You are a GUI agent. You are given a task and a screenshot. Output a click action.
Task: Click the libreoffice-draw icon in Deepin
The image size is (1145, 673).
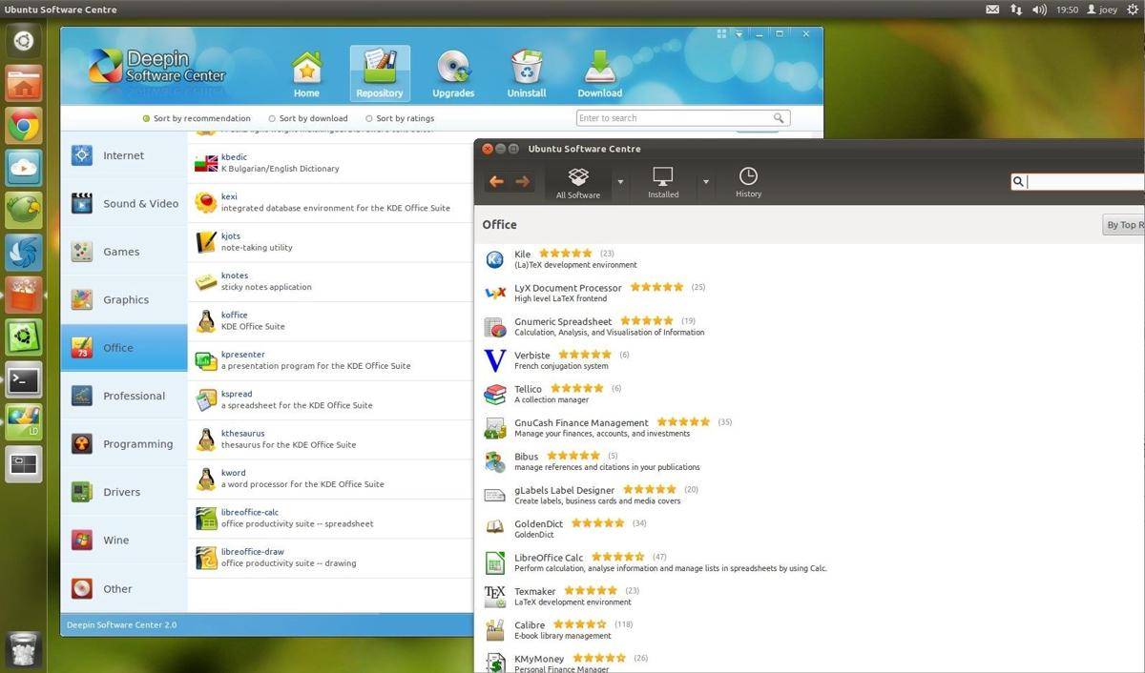[206, 558]
